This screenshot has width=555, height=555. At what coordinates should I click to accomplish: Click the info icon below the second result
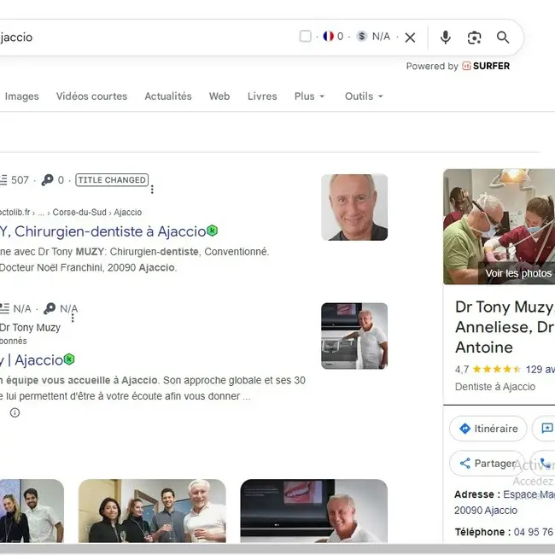[15, 412]
